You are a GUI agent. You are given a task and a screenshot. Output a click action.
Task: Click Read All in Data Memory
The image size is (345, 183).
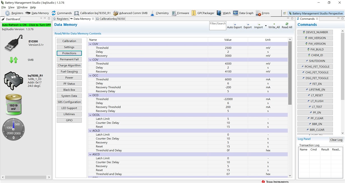click(287, 26)
